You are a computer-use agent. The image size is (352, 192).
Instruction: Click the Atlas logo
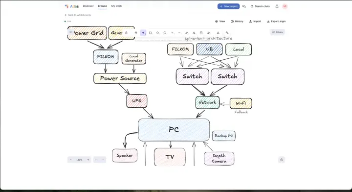coord(71,6)
